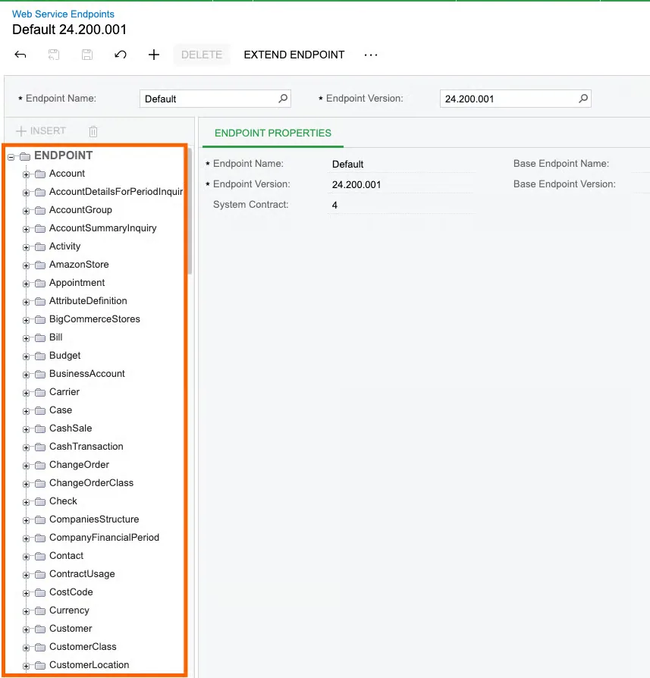Open the three-dot more actions menu
650x678 pixels.
371,55
